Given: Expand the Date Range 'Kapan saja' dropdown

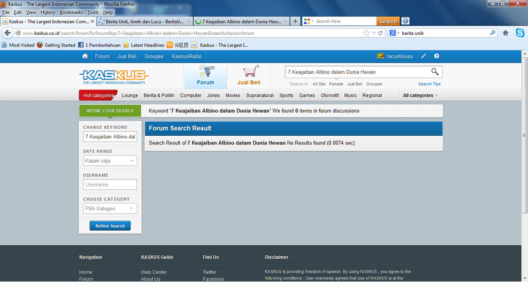Looking at the screenshot, I should 110,161.
